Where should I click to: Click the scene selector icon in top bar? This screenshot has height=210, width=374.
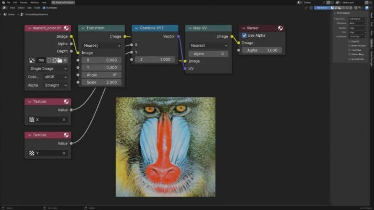click(x=299, y=2)
